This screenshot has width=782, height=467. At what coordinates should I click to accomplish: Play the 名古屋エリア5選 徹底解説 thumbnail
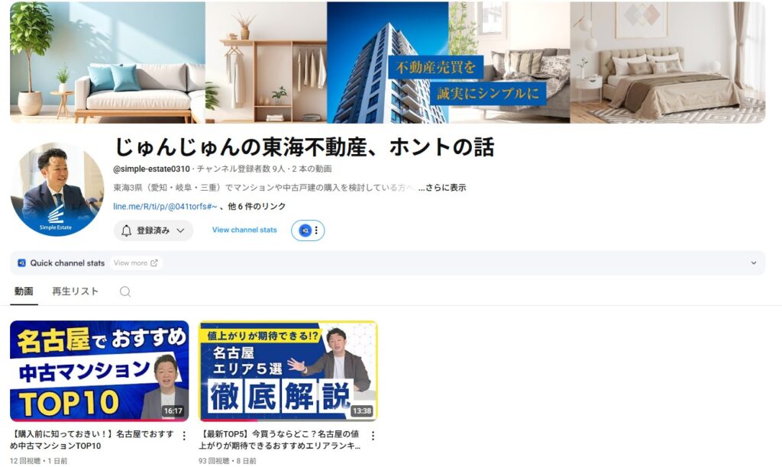(x=288, y=371)
